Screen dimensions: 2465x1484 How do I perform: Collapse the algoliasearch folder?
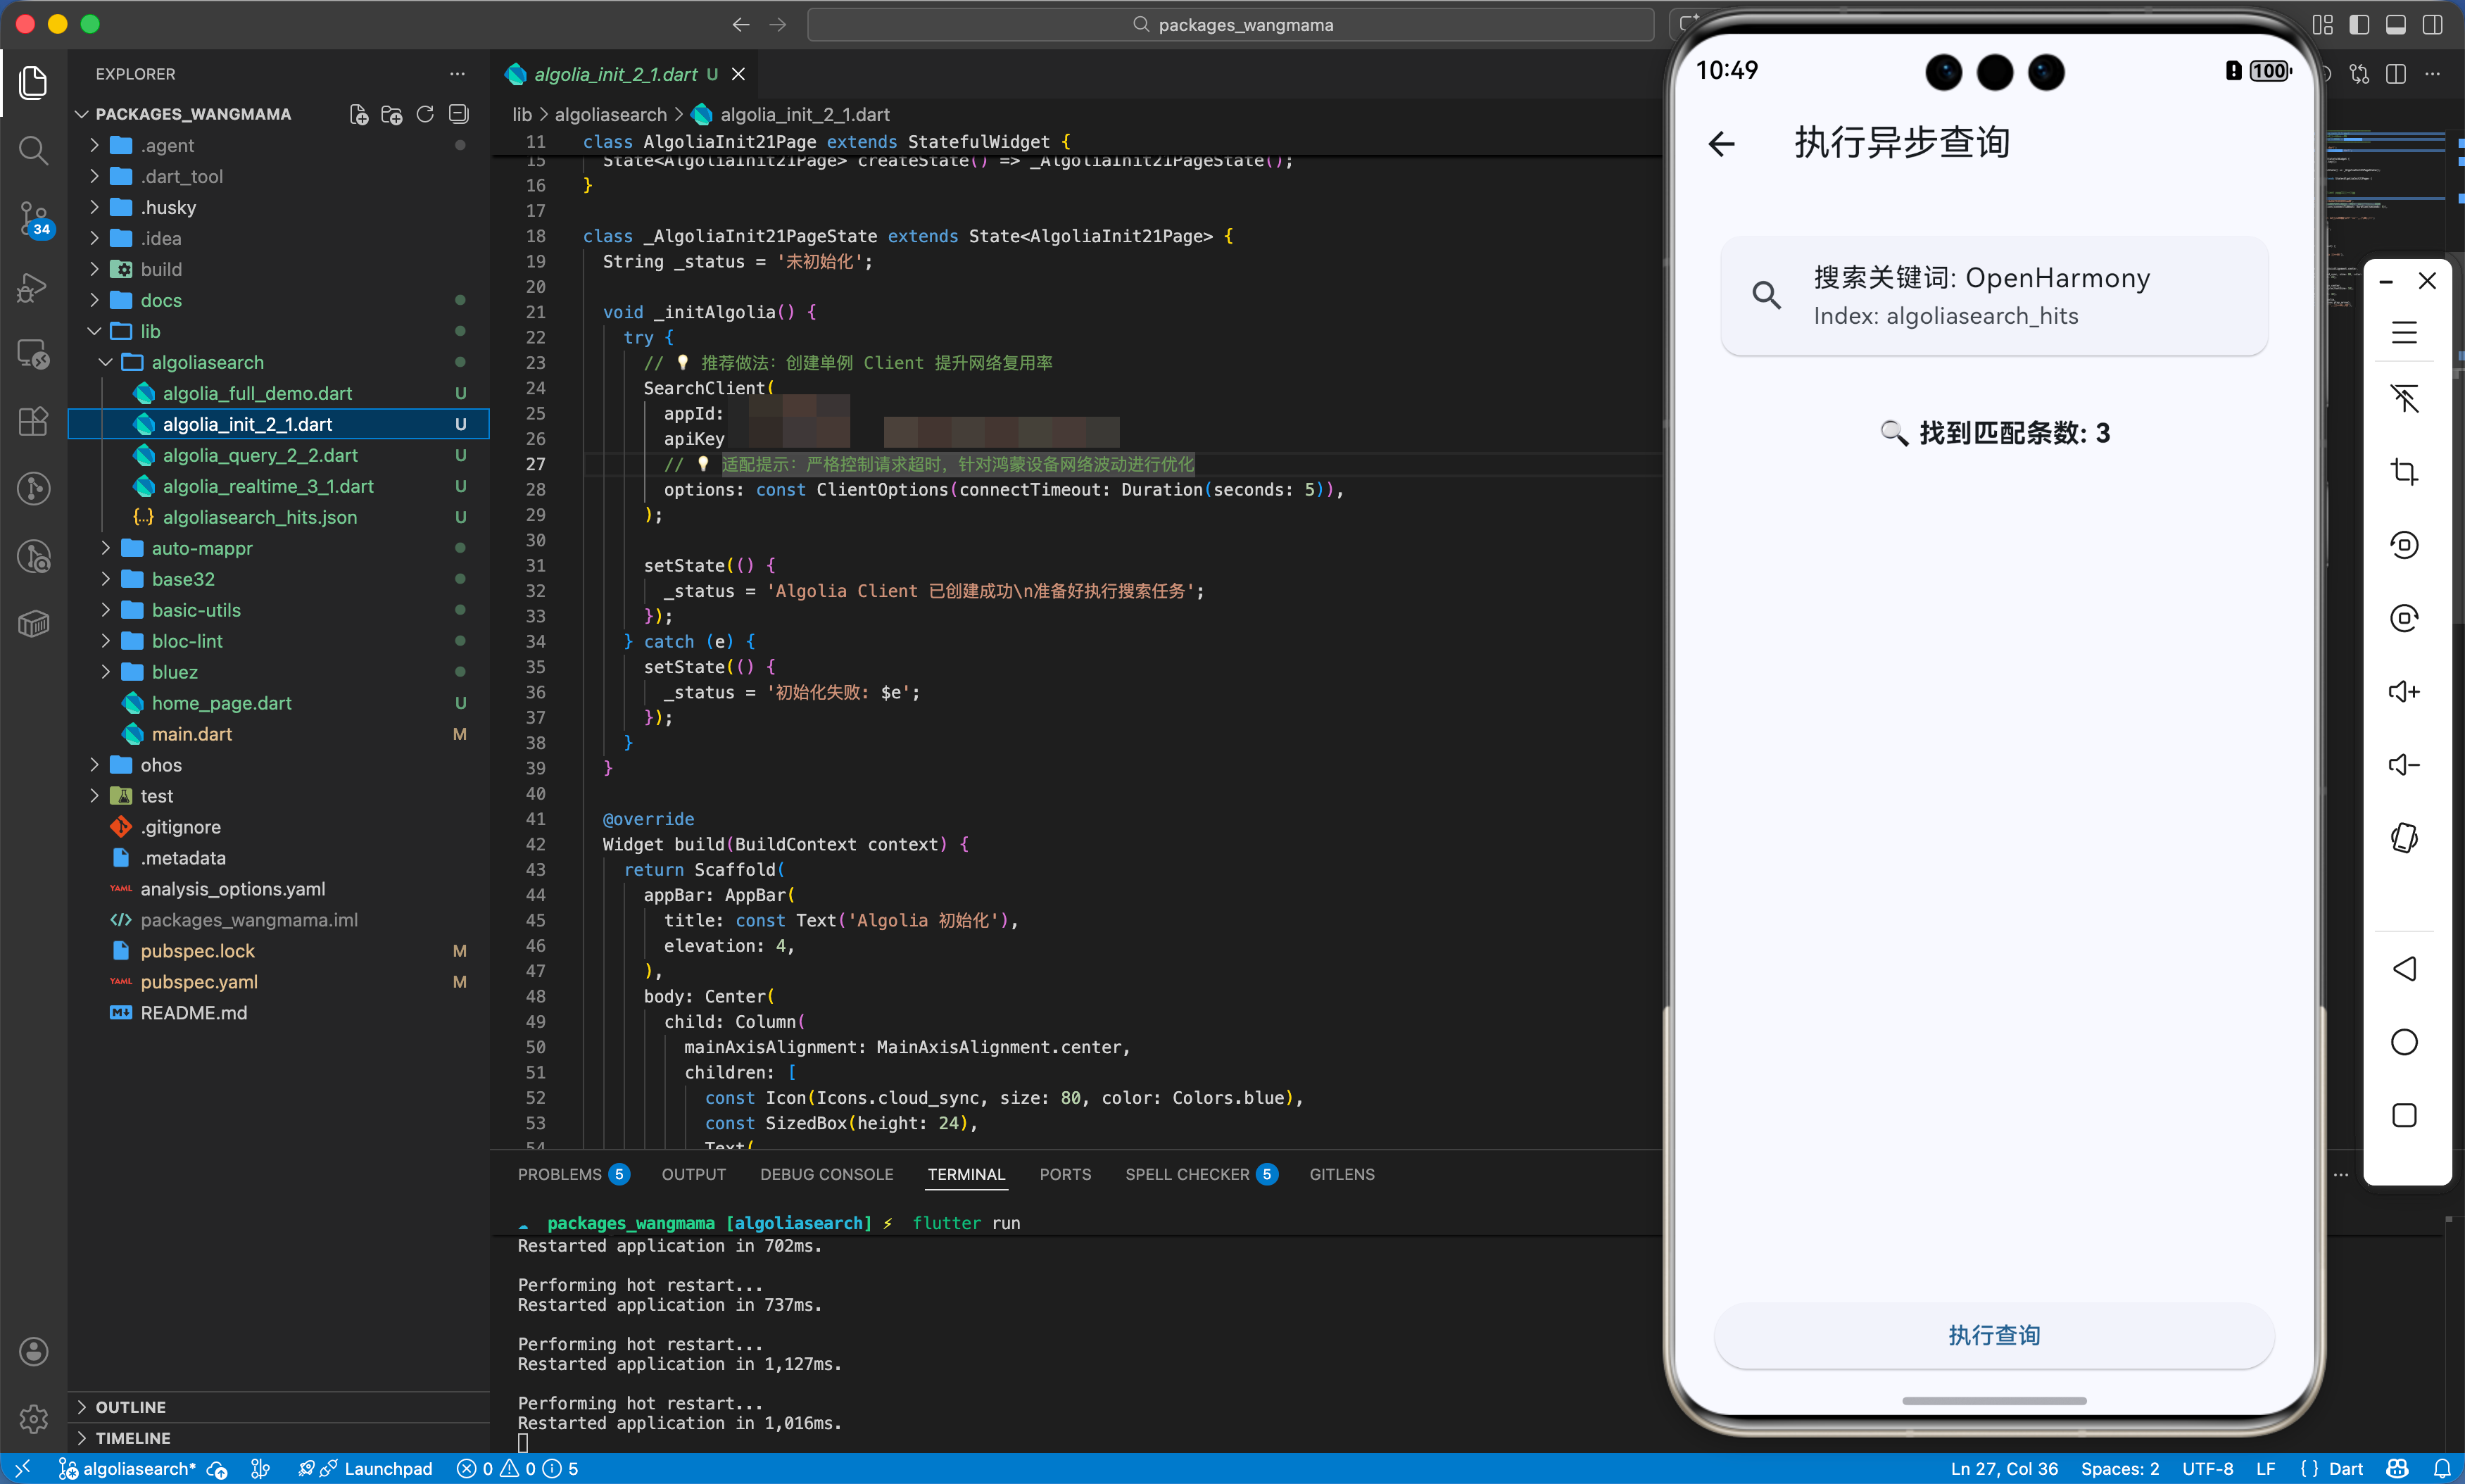[x=207, y=362]
